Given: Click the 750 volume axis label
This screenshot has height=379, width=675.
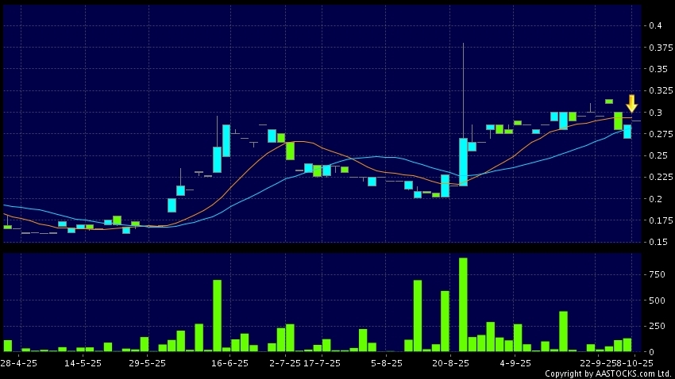Looking at the screenshot, I should (656, 274).
